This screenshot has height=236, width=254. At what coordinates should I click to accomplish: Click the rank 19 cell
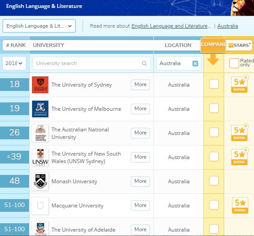15,109
